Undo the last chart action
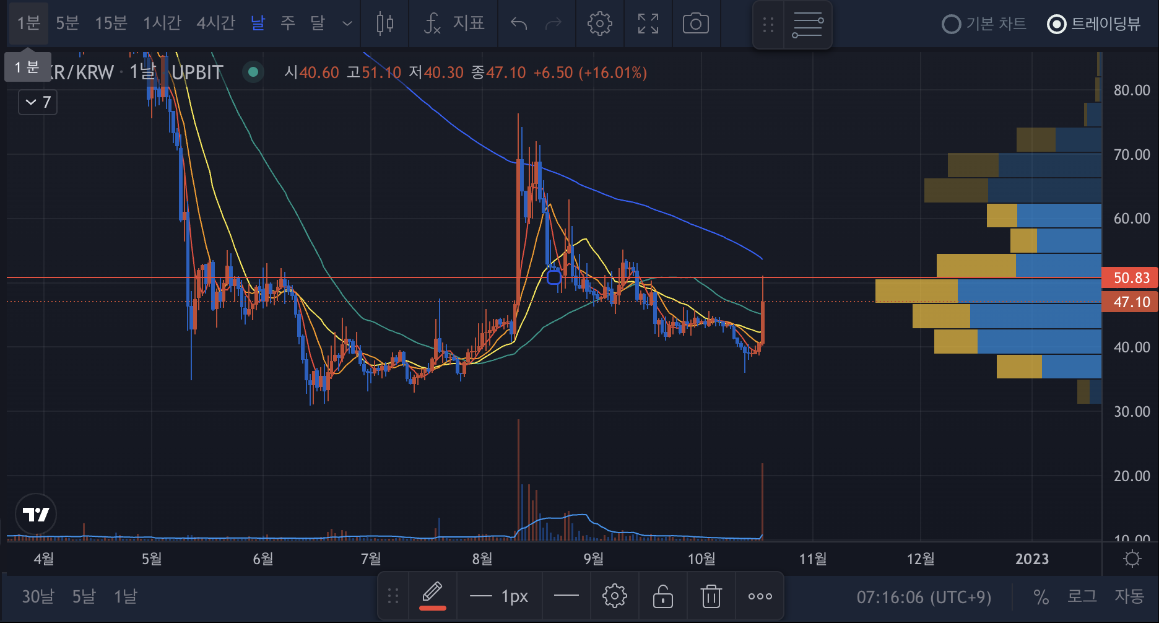1159x623 pixels. pos(519,24)
